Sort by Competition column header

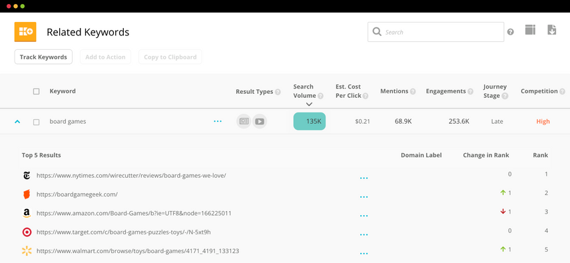[539, 91]
